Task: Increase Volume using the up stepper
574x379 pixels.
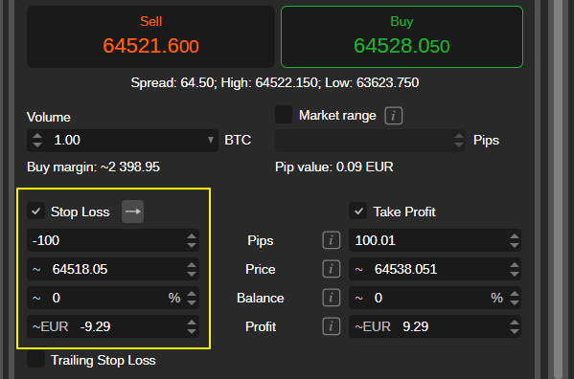Action: pyautogui.click(x=37, y=136)
